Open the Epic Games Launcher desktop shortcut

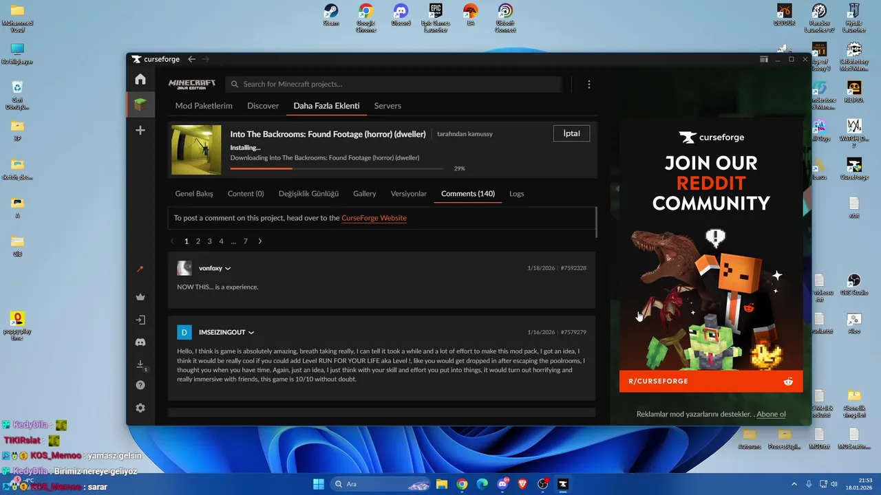pyautogui.click(x=436, y=19)
